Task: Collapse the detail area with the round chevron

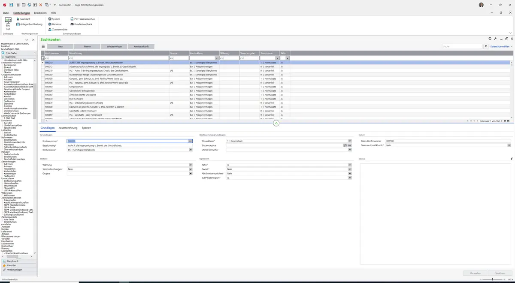Action: click(276, 123)
